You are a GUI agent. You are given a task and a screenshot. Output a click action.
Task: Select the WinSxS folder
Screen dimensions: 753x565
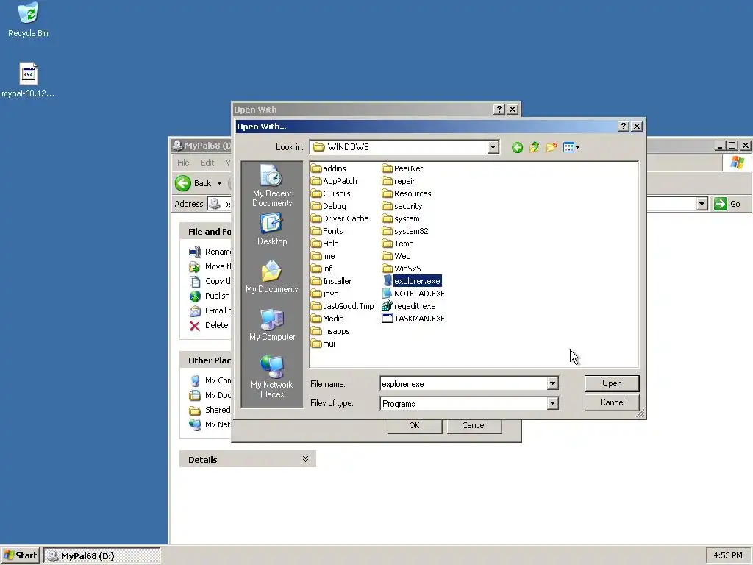(x=402, y=269)
